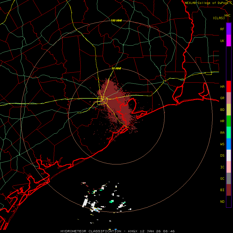
Task: Click the mint green RA color swatch
Action: click(229, 133)
